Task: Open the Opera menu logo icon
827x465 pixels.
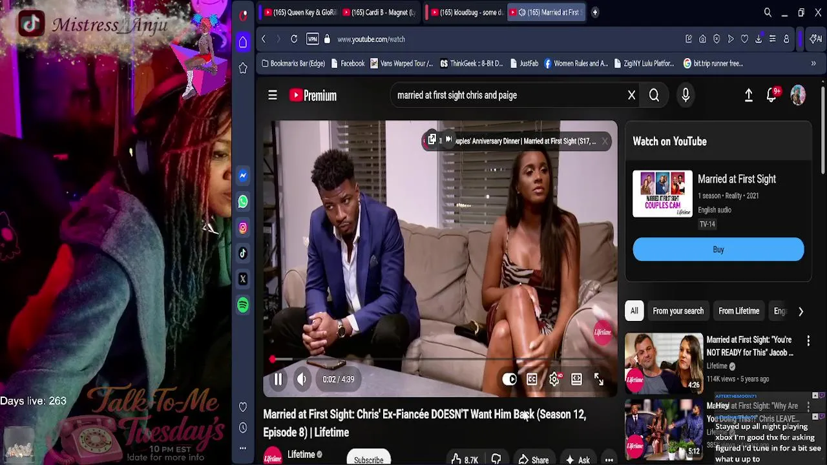Action: (243, 15)
